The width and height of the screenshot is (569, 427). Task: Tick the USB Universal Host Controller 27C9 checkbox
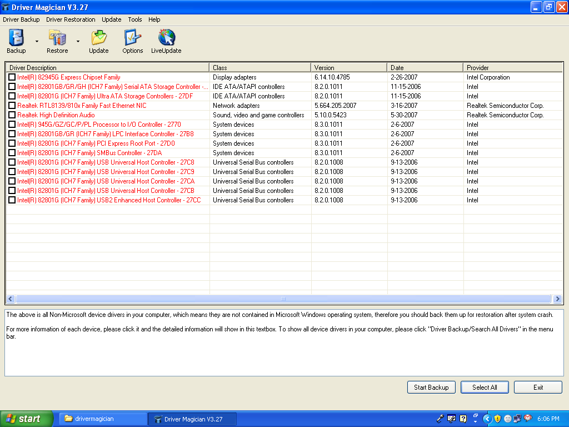coord(12,171)
